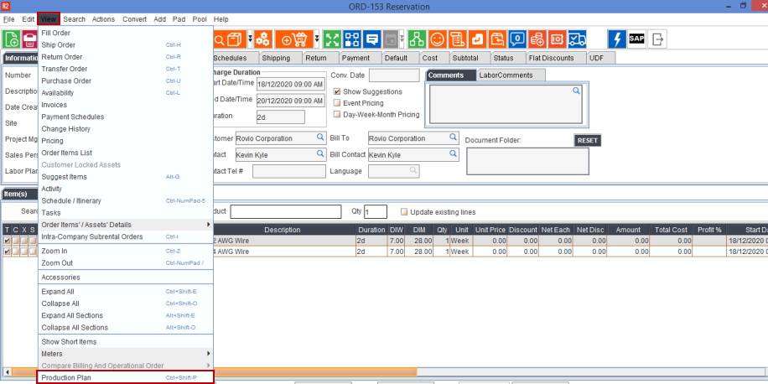Screen dimensions: 768x384
Task: Click the orange shopping cart icon
Action: tap(298, 39)
